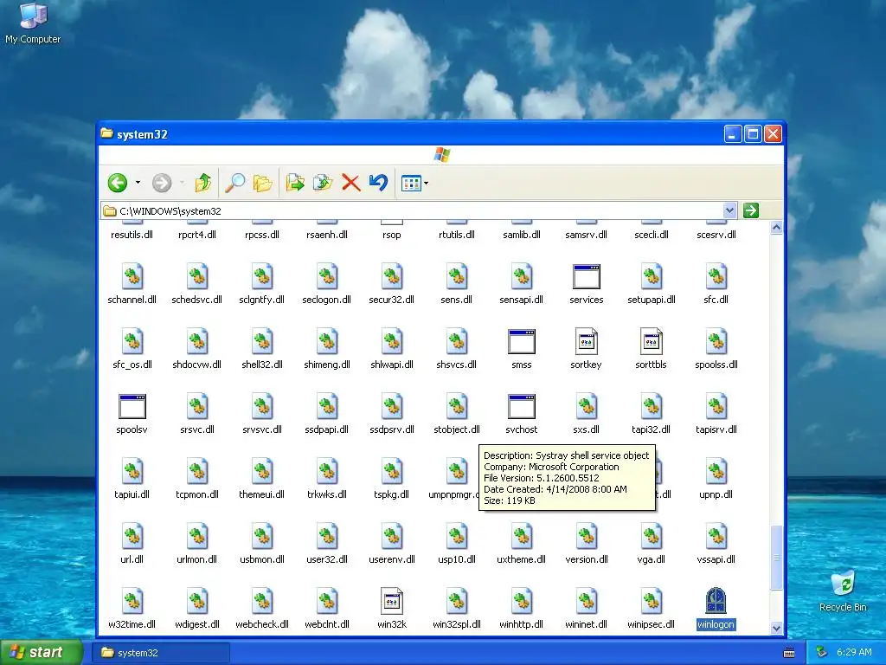
Task: Click the version.dll file name
Action: tap(586, 559)
